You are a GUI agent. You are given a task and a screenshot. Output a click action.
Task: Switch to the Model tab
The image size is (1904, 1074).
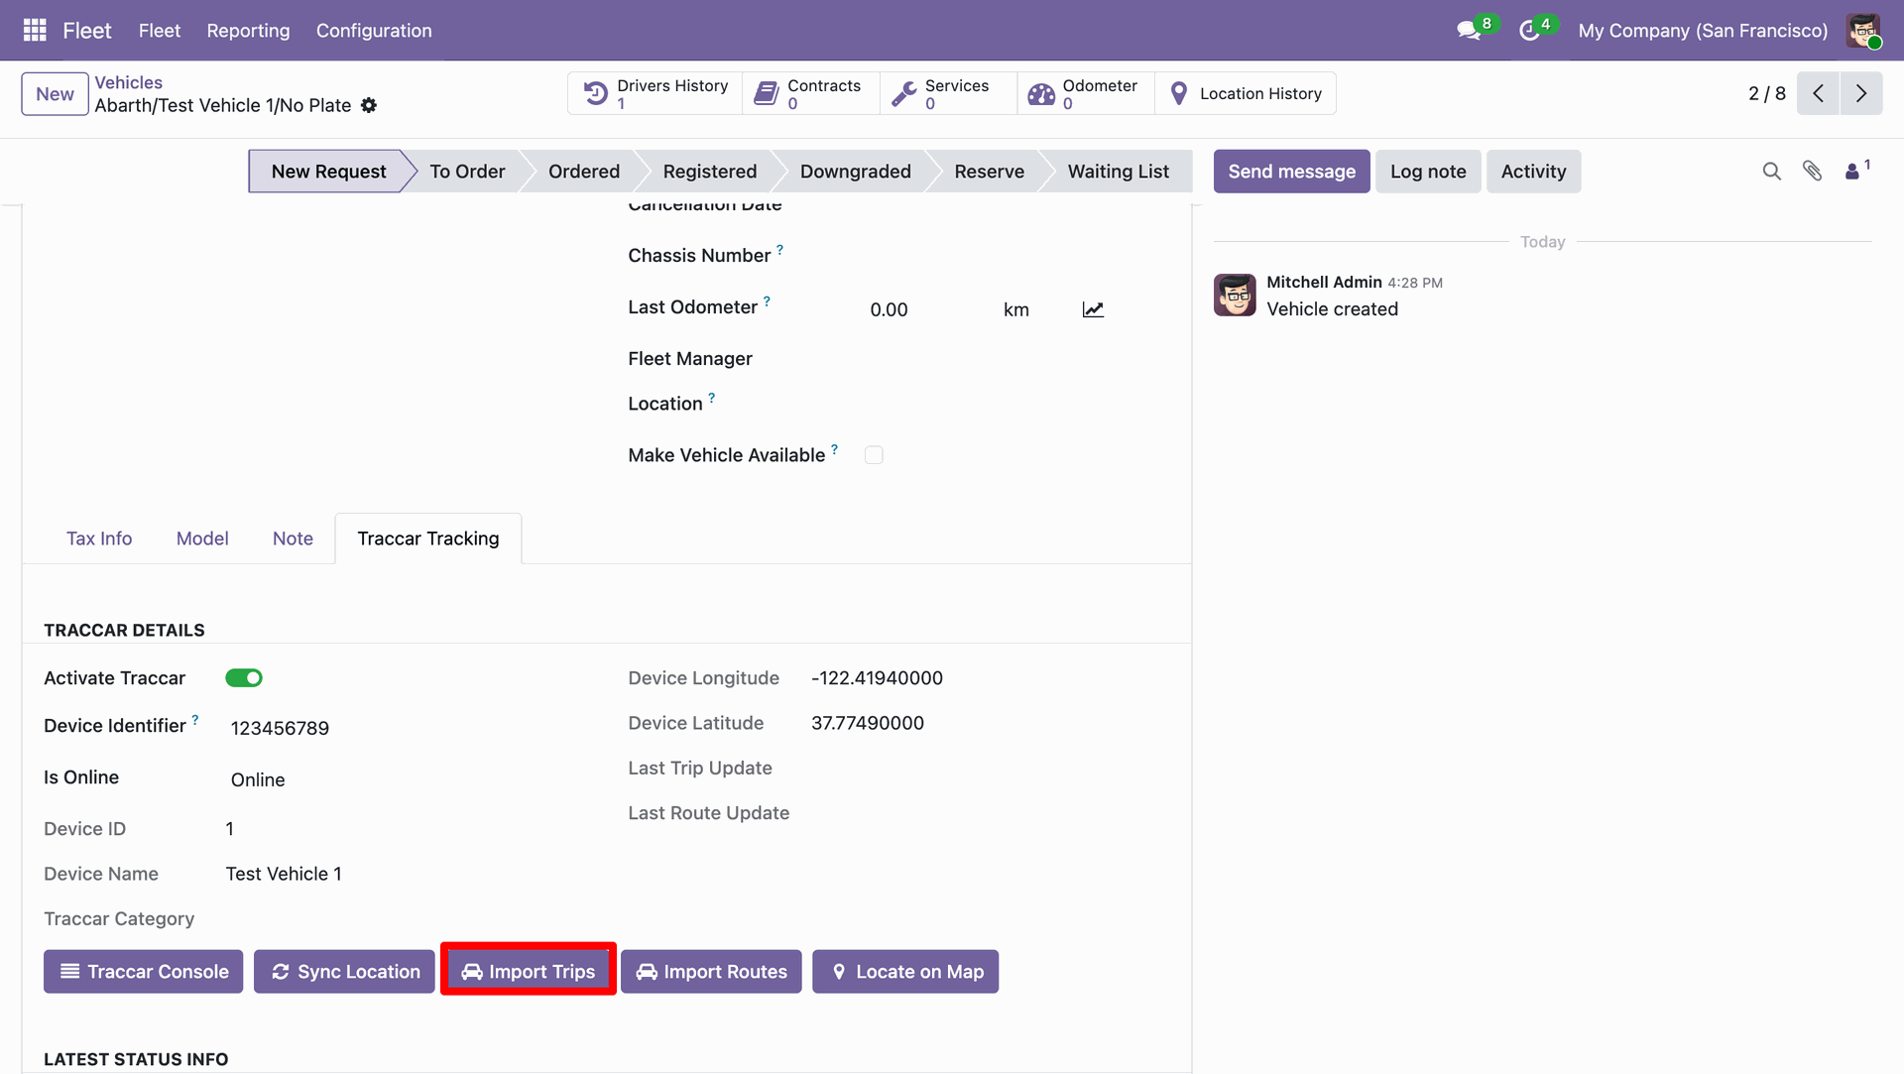click(202, 538)
